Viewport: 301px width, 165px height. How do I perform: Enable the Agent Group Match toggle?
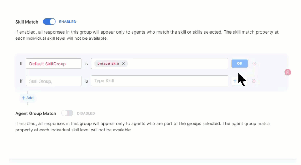67,113
